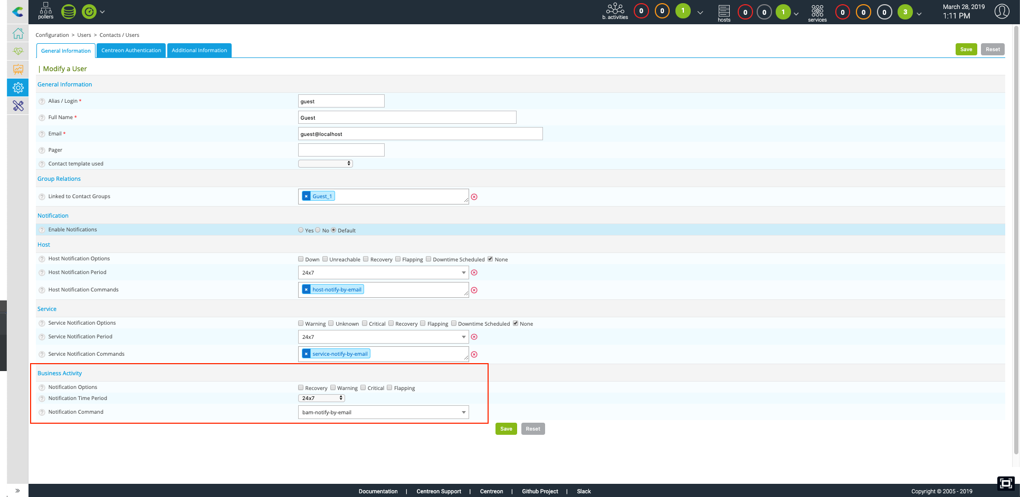The height and width of the screenshot is (497, 1020).
Task: Check the Business Activity Critical option
Action: click(363, 387)
